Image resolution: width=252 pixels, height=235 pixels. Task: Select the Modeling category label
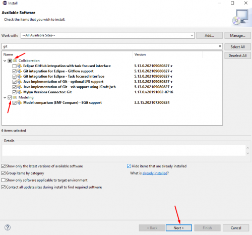click(26, 97)
